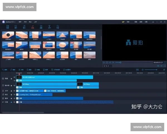Step to next frame button
The width and height of the screenshot is (167, 134).
113,63
